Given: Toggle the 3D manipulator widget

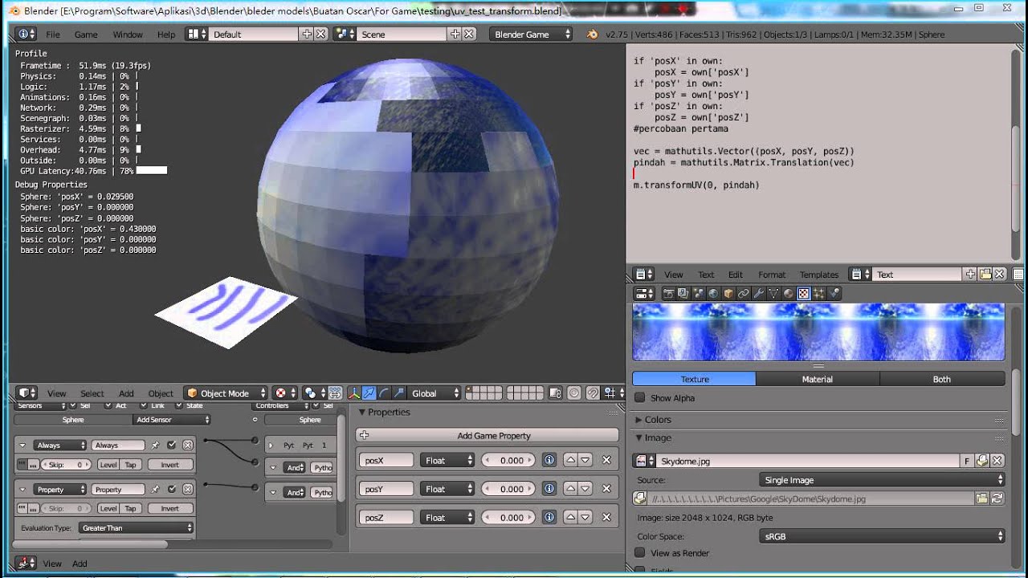Looking at the screenshot, I should [x=353, y=393].
